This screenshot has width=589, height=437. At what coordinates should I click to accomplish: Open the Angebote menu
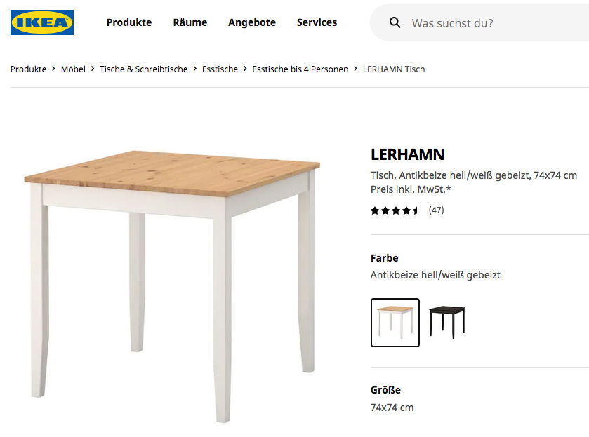[x=252, y=22]
